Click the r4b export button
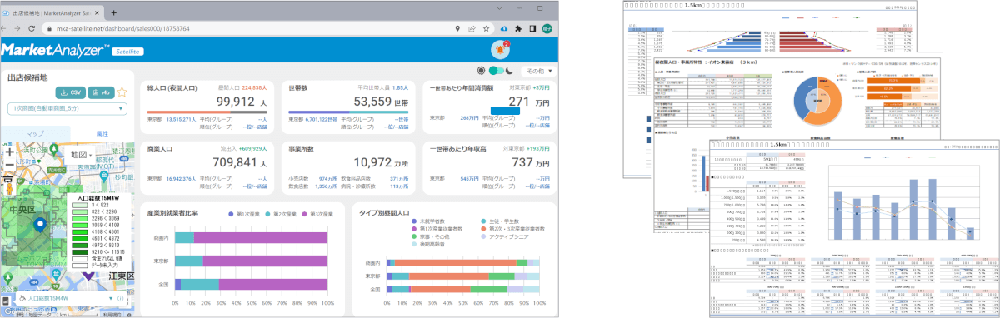Screen dimensions: 1000x318 pos(100,92)
